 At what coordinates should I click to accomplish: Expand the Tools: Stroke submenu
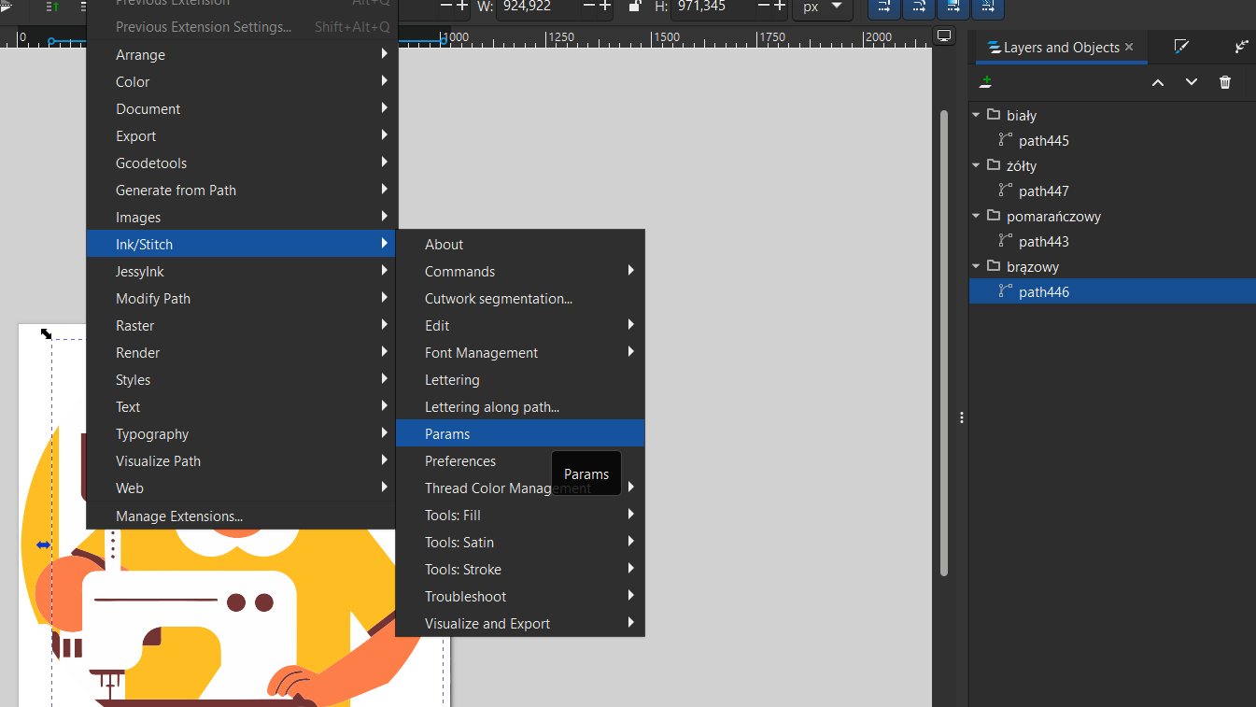pyautogui.click(x=520, y=570)
